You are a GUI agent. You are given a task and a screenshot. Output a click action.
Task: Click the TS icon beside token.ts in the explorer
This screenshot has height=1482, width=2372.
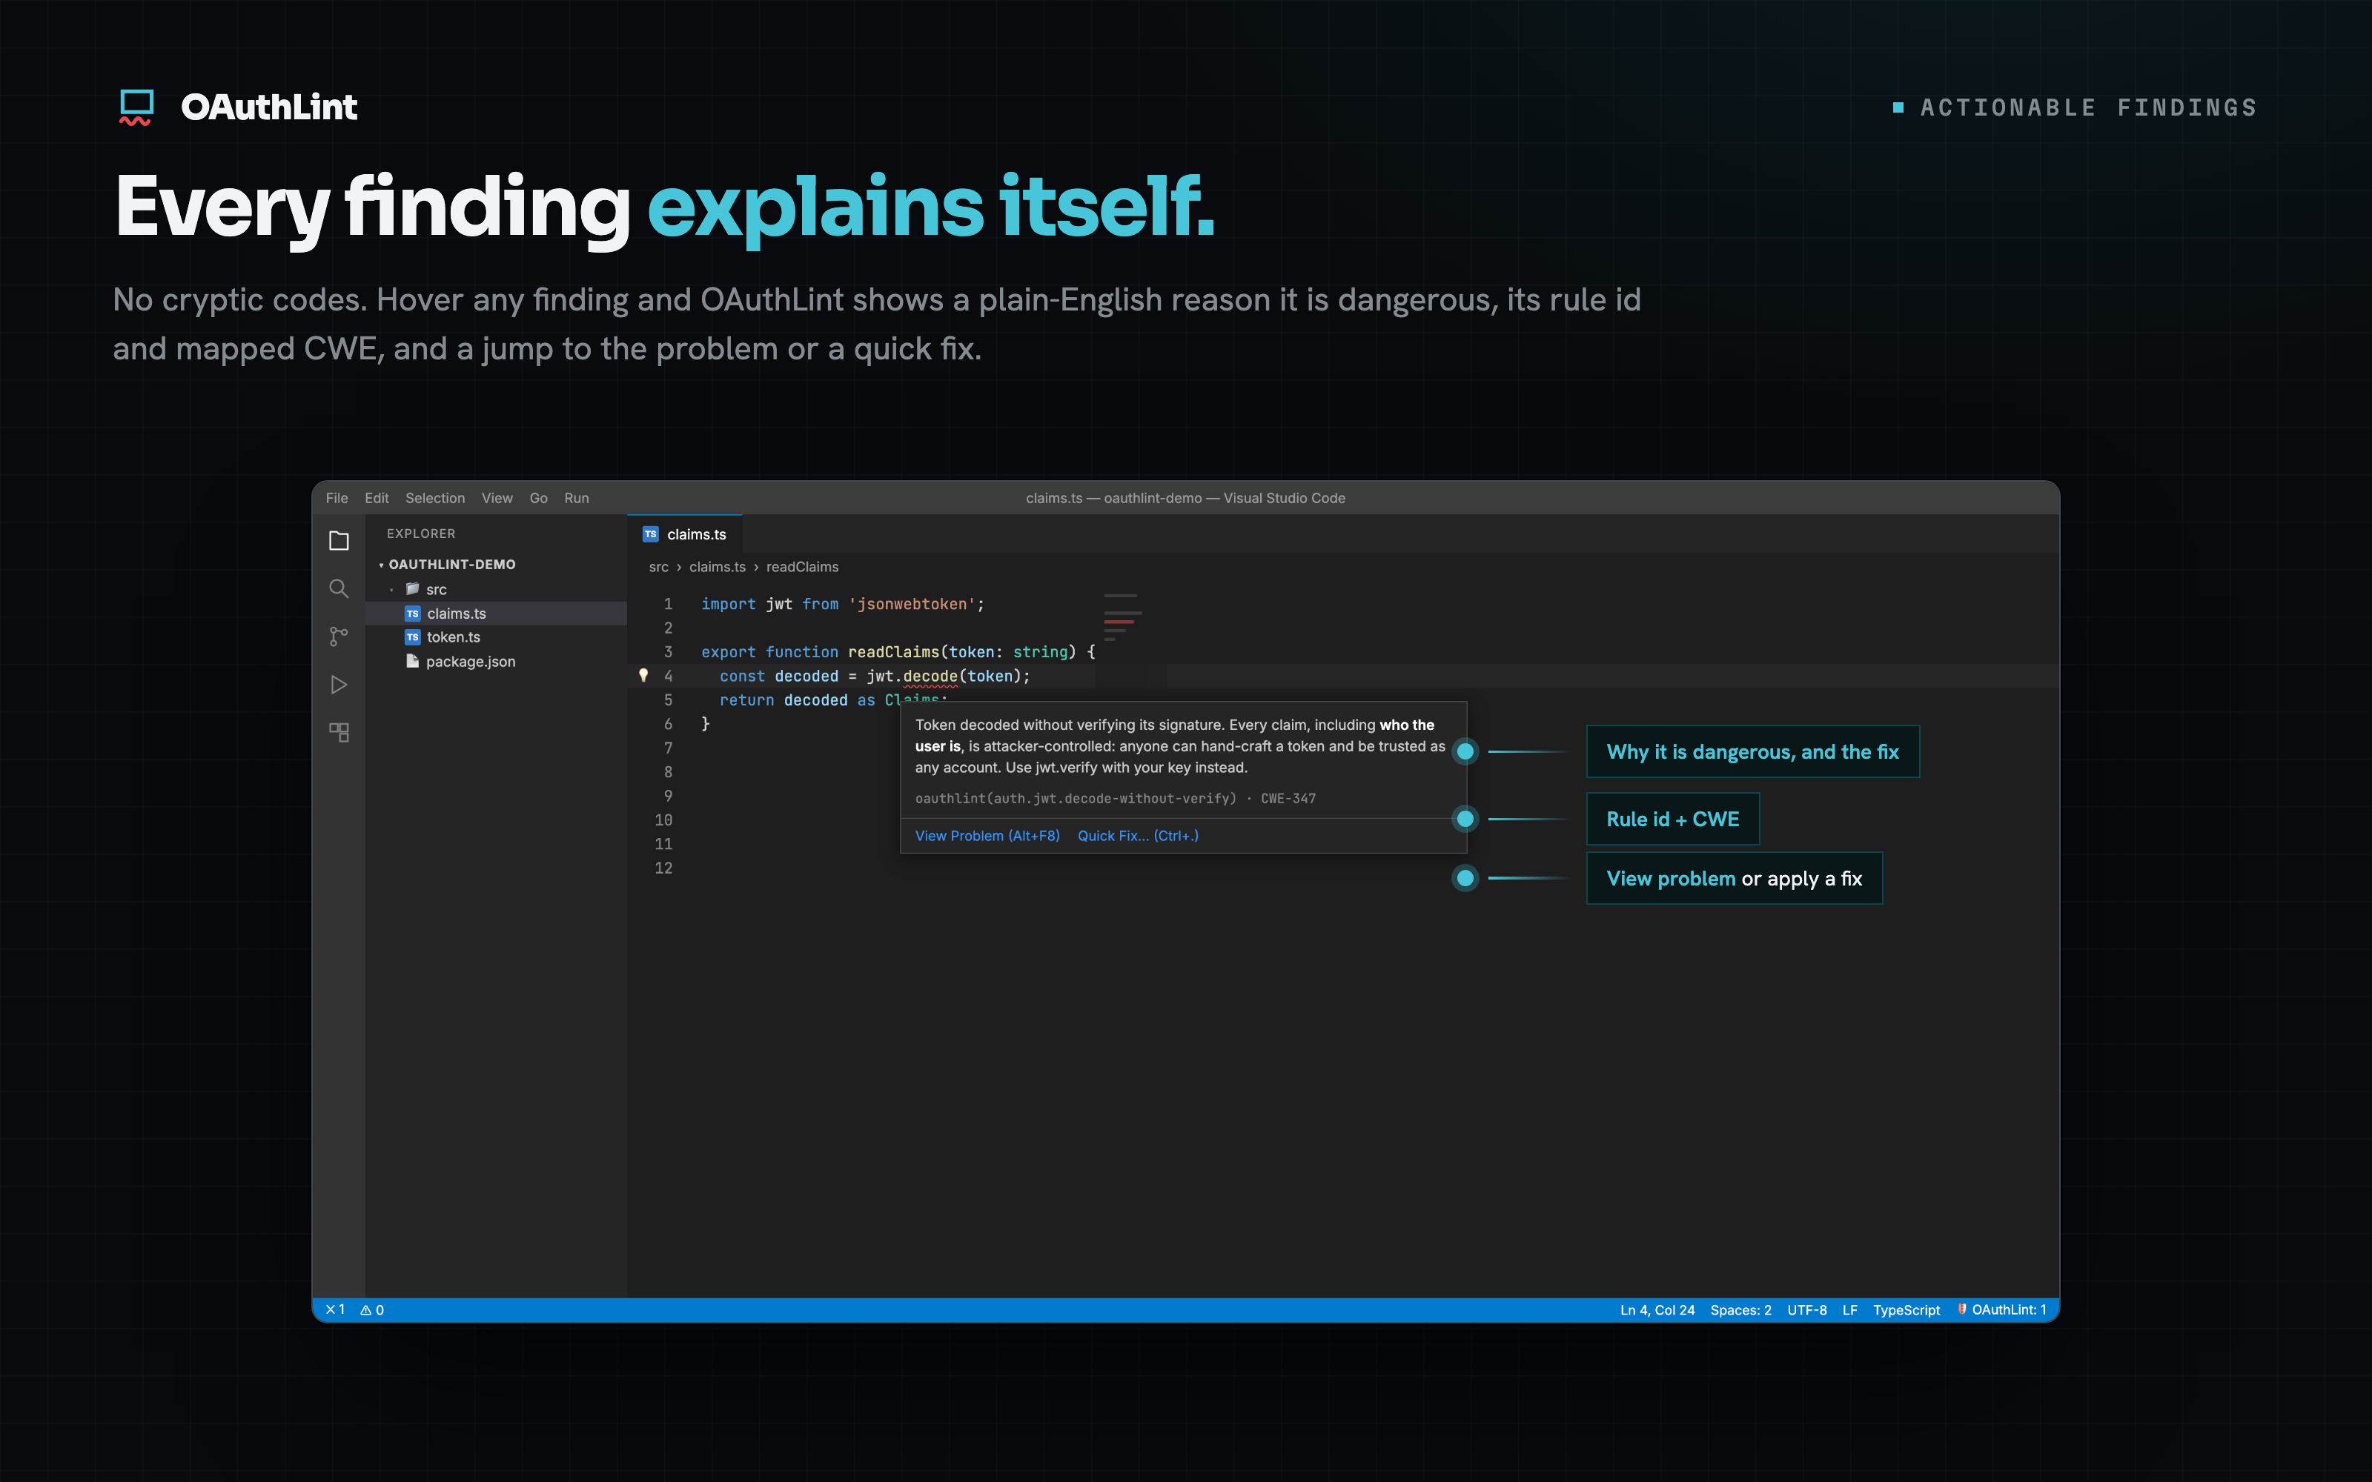413,637
